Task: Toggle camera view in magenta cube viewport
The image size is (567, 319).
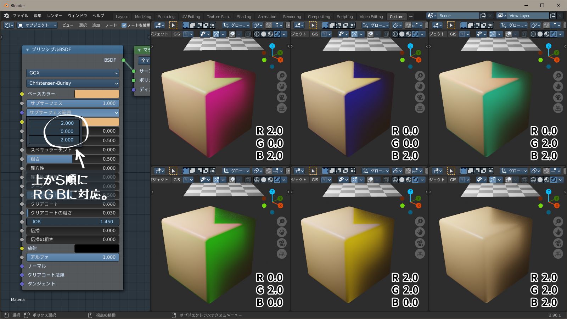Action: point(282,97)
